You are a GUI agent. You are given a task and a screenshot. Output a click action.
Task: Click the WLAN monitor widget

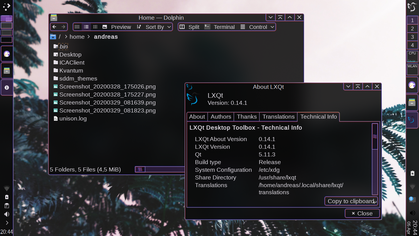412,69
